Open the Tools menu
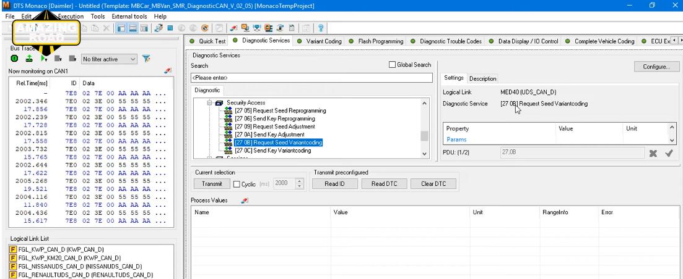The height and width of the screenshot is (279, 683). tap(98, 16)
